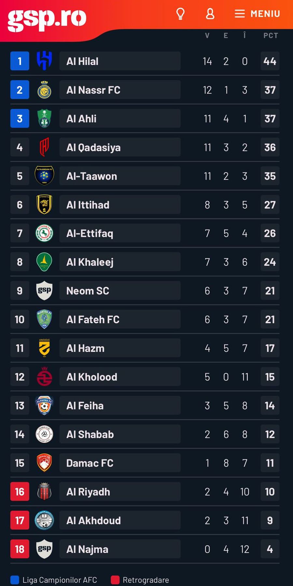The width and height of the screenshot is (293, 586).
Task: Click the Al Kholood red crest
Action: point(44,377)
